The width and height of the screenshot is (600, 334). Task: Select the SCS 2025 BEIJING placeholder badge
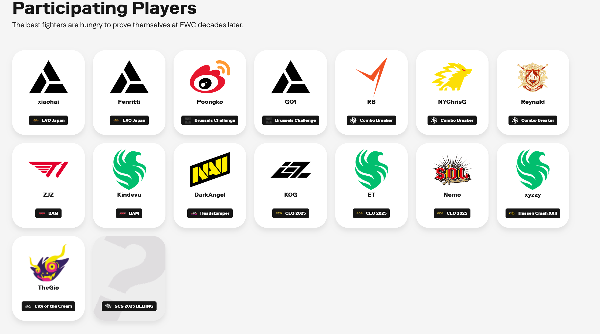(129, 306)
